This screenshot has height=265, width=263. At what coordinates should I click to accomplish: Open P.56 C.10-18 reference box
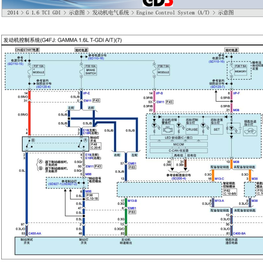[92, 197]
